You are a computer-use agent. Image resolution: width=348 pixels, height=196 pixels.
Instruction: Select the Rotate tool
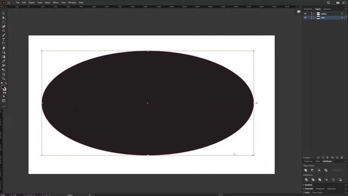point(4,44)
